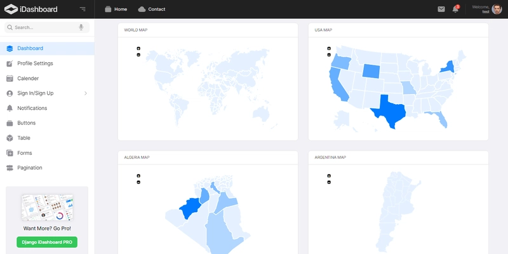The image size is (508, 254).
Task: Zoom in on the World Map
Action: coord(138,48)
